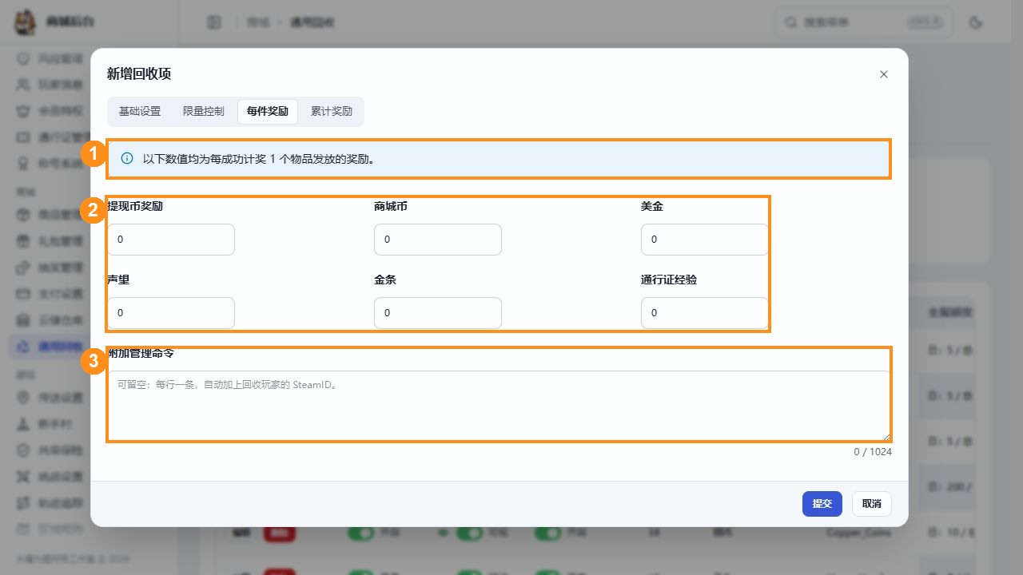The image size is (1023, 575).
Task: Click the 美金 field label
Action: pyautogui.click(x=652, y=207)
